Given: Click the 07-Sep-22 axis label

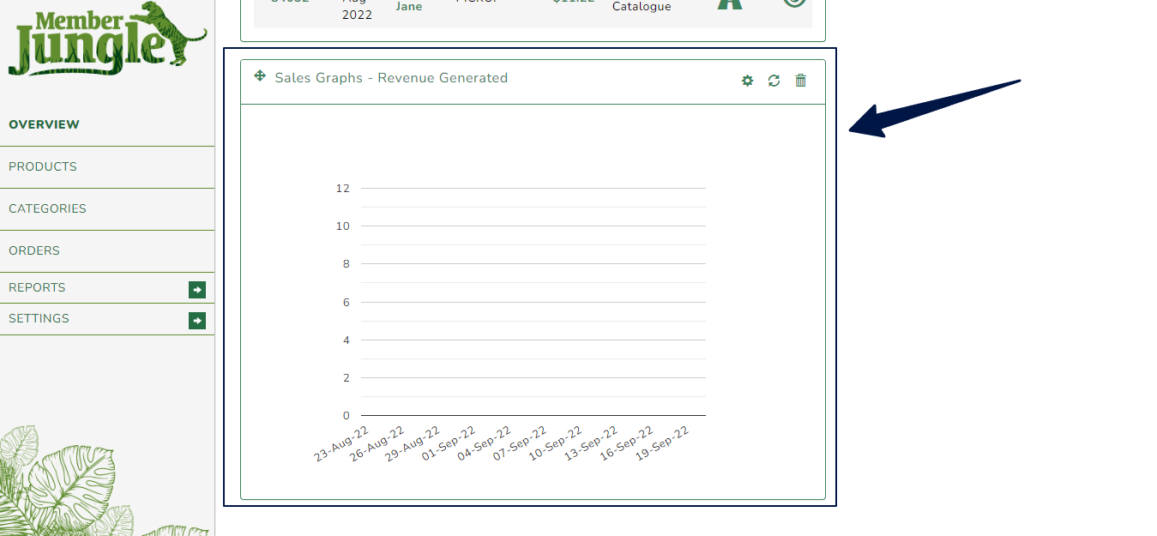Looking at the screenshot, I should [521, 443].
